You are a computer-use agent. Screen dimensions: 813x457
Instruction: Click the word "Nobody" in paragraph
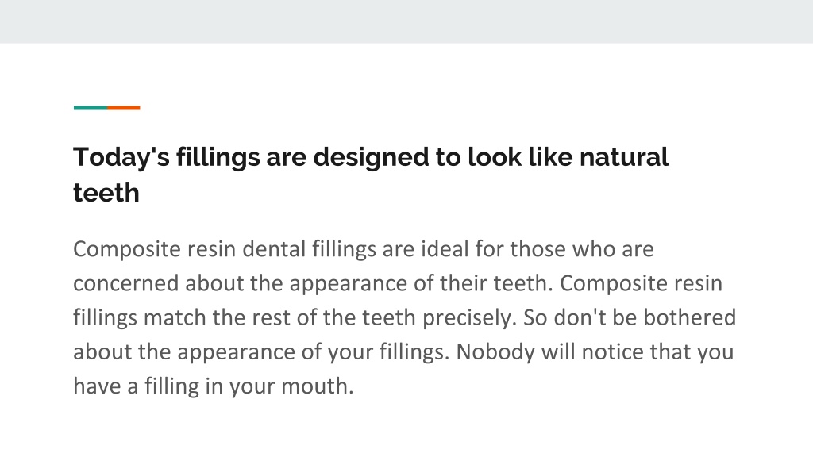click(495, 351)
